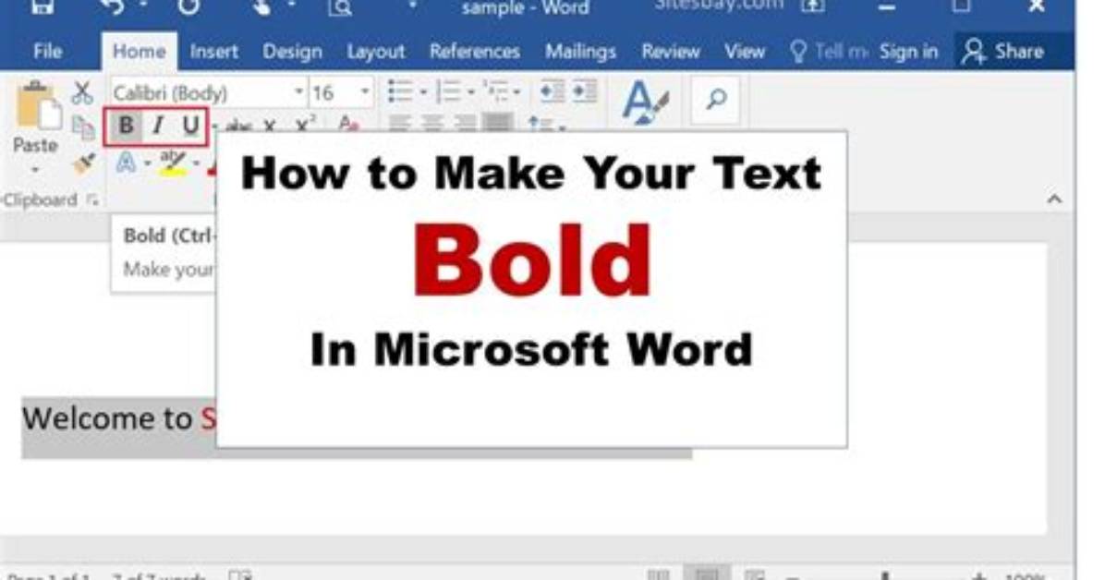Click the Save icon in the title bar
This screenshot has width=1105, height=580.
(x=43, y=7)
